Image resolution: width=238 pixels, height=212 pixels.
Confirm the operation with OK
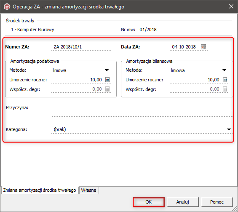tap(149, 202)
